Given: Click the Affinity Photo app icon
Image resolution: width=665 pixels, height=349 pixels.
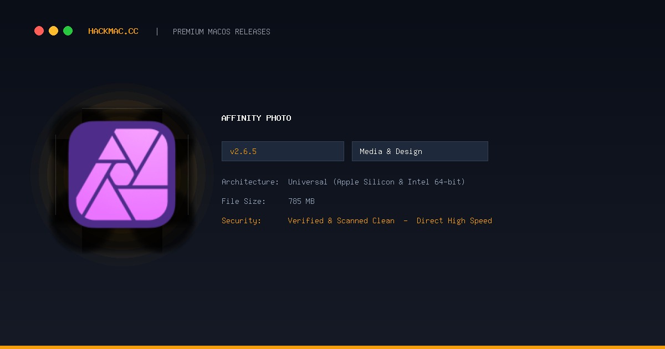Looking at the screenshot, I should [x=122, y=174].
